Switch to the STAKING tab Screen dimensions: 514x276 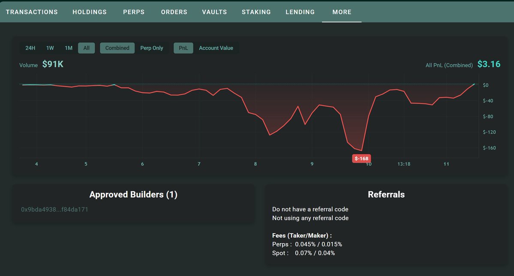point(256,12)
